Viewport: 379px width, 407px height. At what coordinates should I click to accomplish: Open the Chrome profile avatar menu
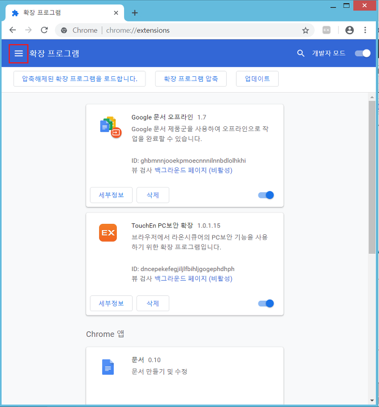[x=350, y=30]
